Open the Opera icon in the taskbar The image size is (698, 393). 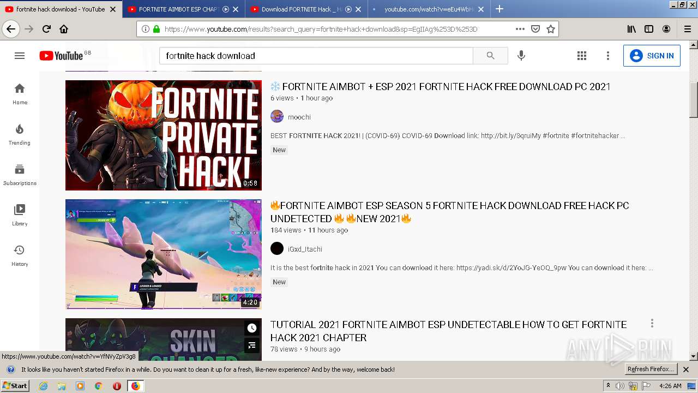pos(117,386)
